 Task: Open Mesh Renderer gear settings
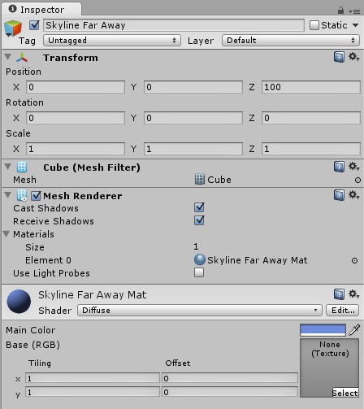click(353, 194)
